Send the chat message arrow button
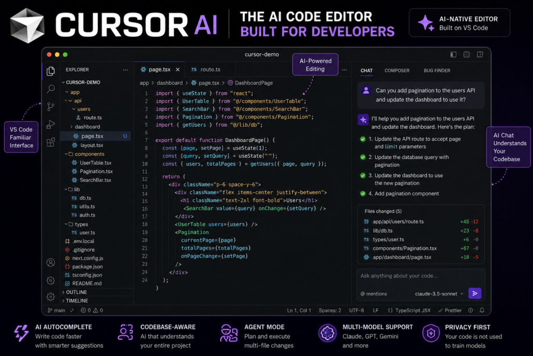The width and height of the screenshot is (533, 356). click(x=475, y=293)
